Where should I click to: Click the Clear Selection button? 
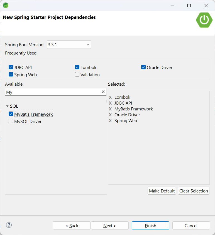click(x=194, y=191)
